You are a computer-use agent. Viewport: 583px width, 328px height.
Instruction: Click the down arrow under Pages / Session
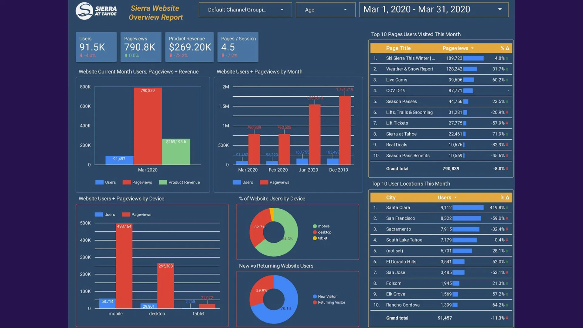pyautogui.click(x=223, y=56)
